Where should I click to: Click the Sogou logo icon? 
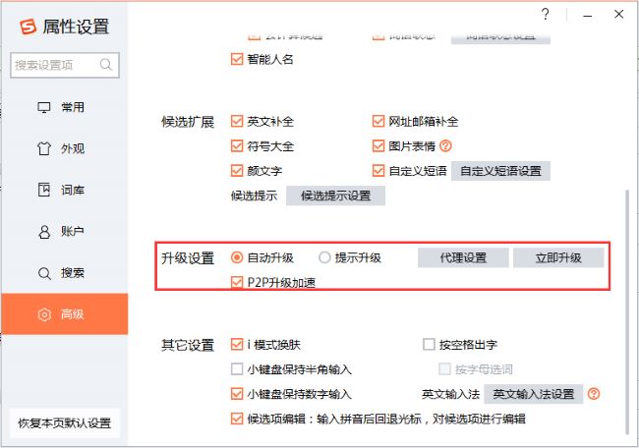pyautogui.click(x=29, y=27)
